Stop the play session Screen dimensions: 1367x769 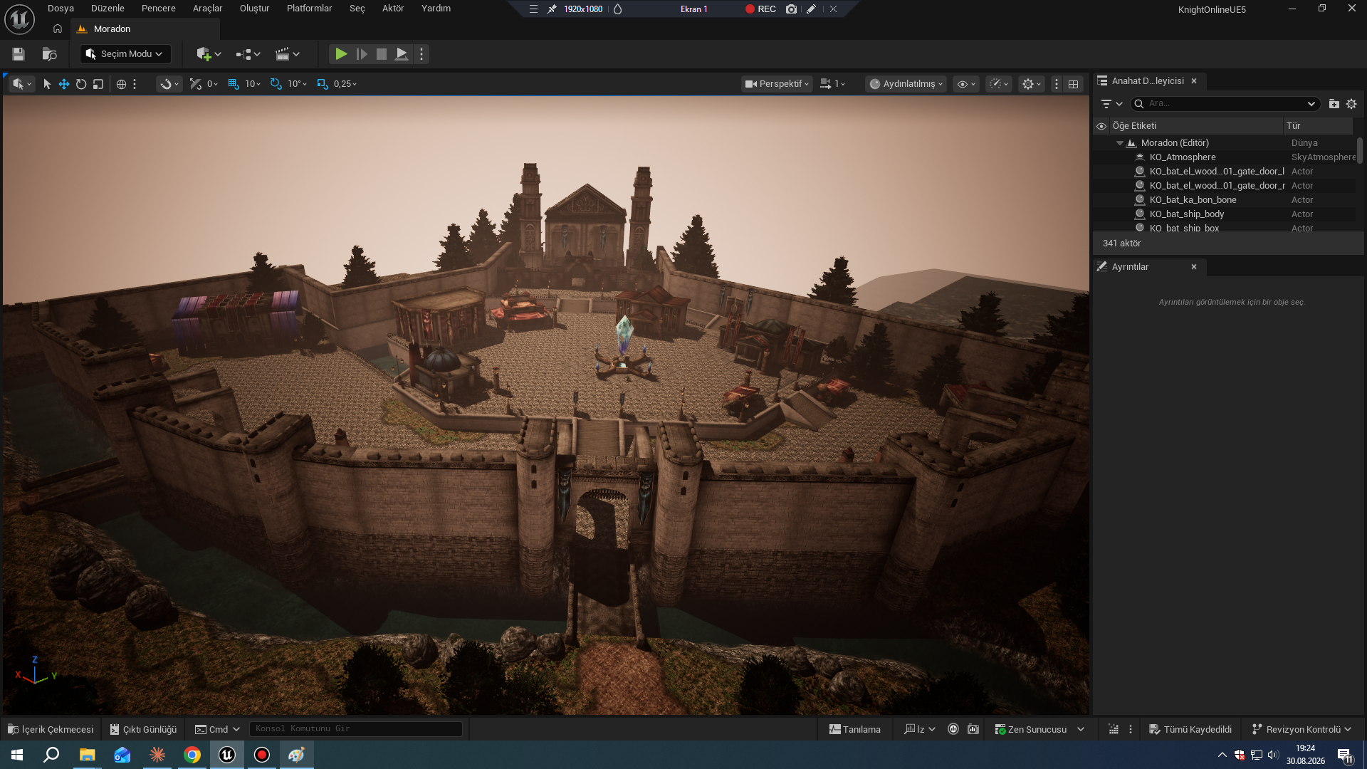tap(382, 54)
